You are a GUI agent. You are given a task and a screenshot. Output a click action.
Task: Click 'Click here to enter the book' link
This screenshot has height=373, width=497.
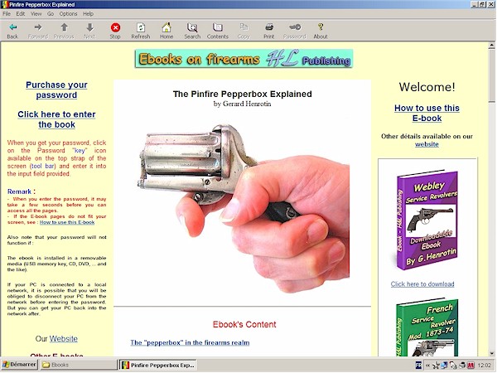pyautogui.click(x=56, y=119)
